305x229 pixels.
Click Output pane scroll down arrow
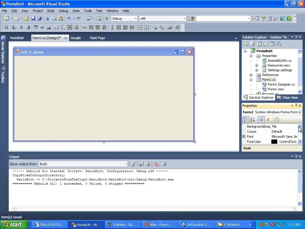click(x=300, y=203)
